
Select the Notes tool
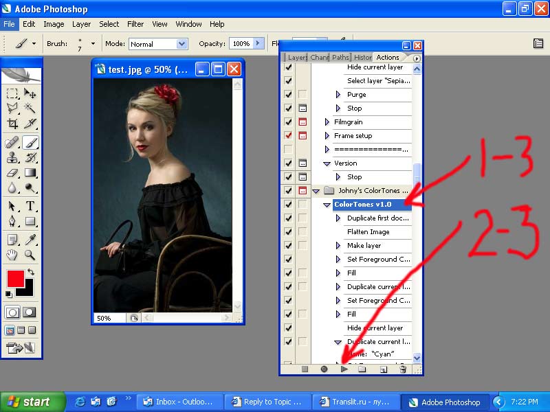[12, 240]
